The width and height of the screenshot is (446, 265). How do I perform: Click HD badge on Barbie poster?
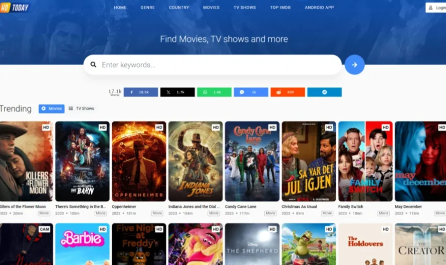(102, 229)
